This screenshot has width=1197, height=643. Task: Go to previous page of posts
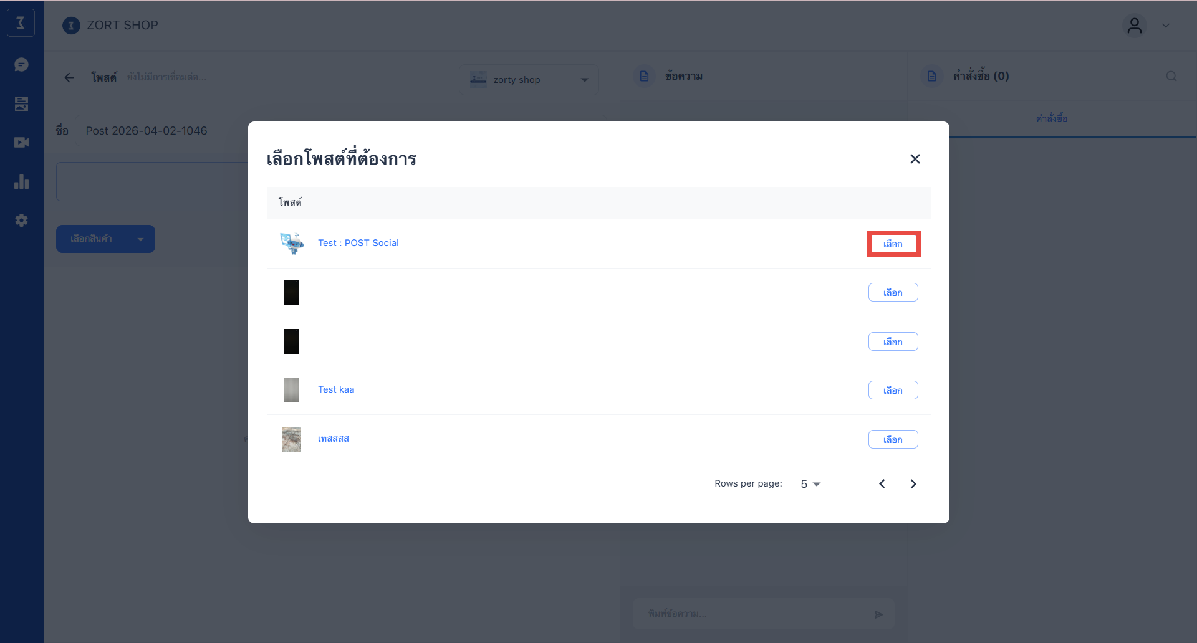pos(882,484)
